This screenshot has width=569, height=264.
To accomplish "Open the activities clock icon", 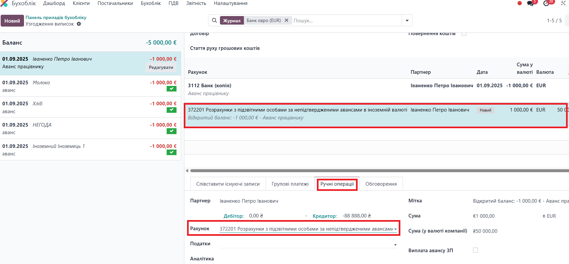I will [x=546, y=3].
